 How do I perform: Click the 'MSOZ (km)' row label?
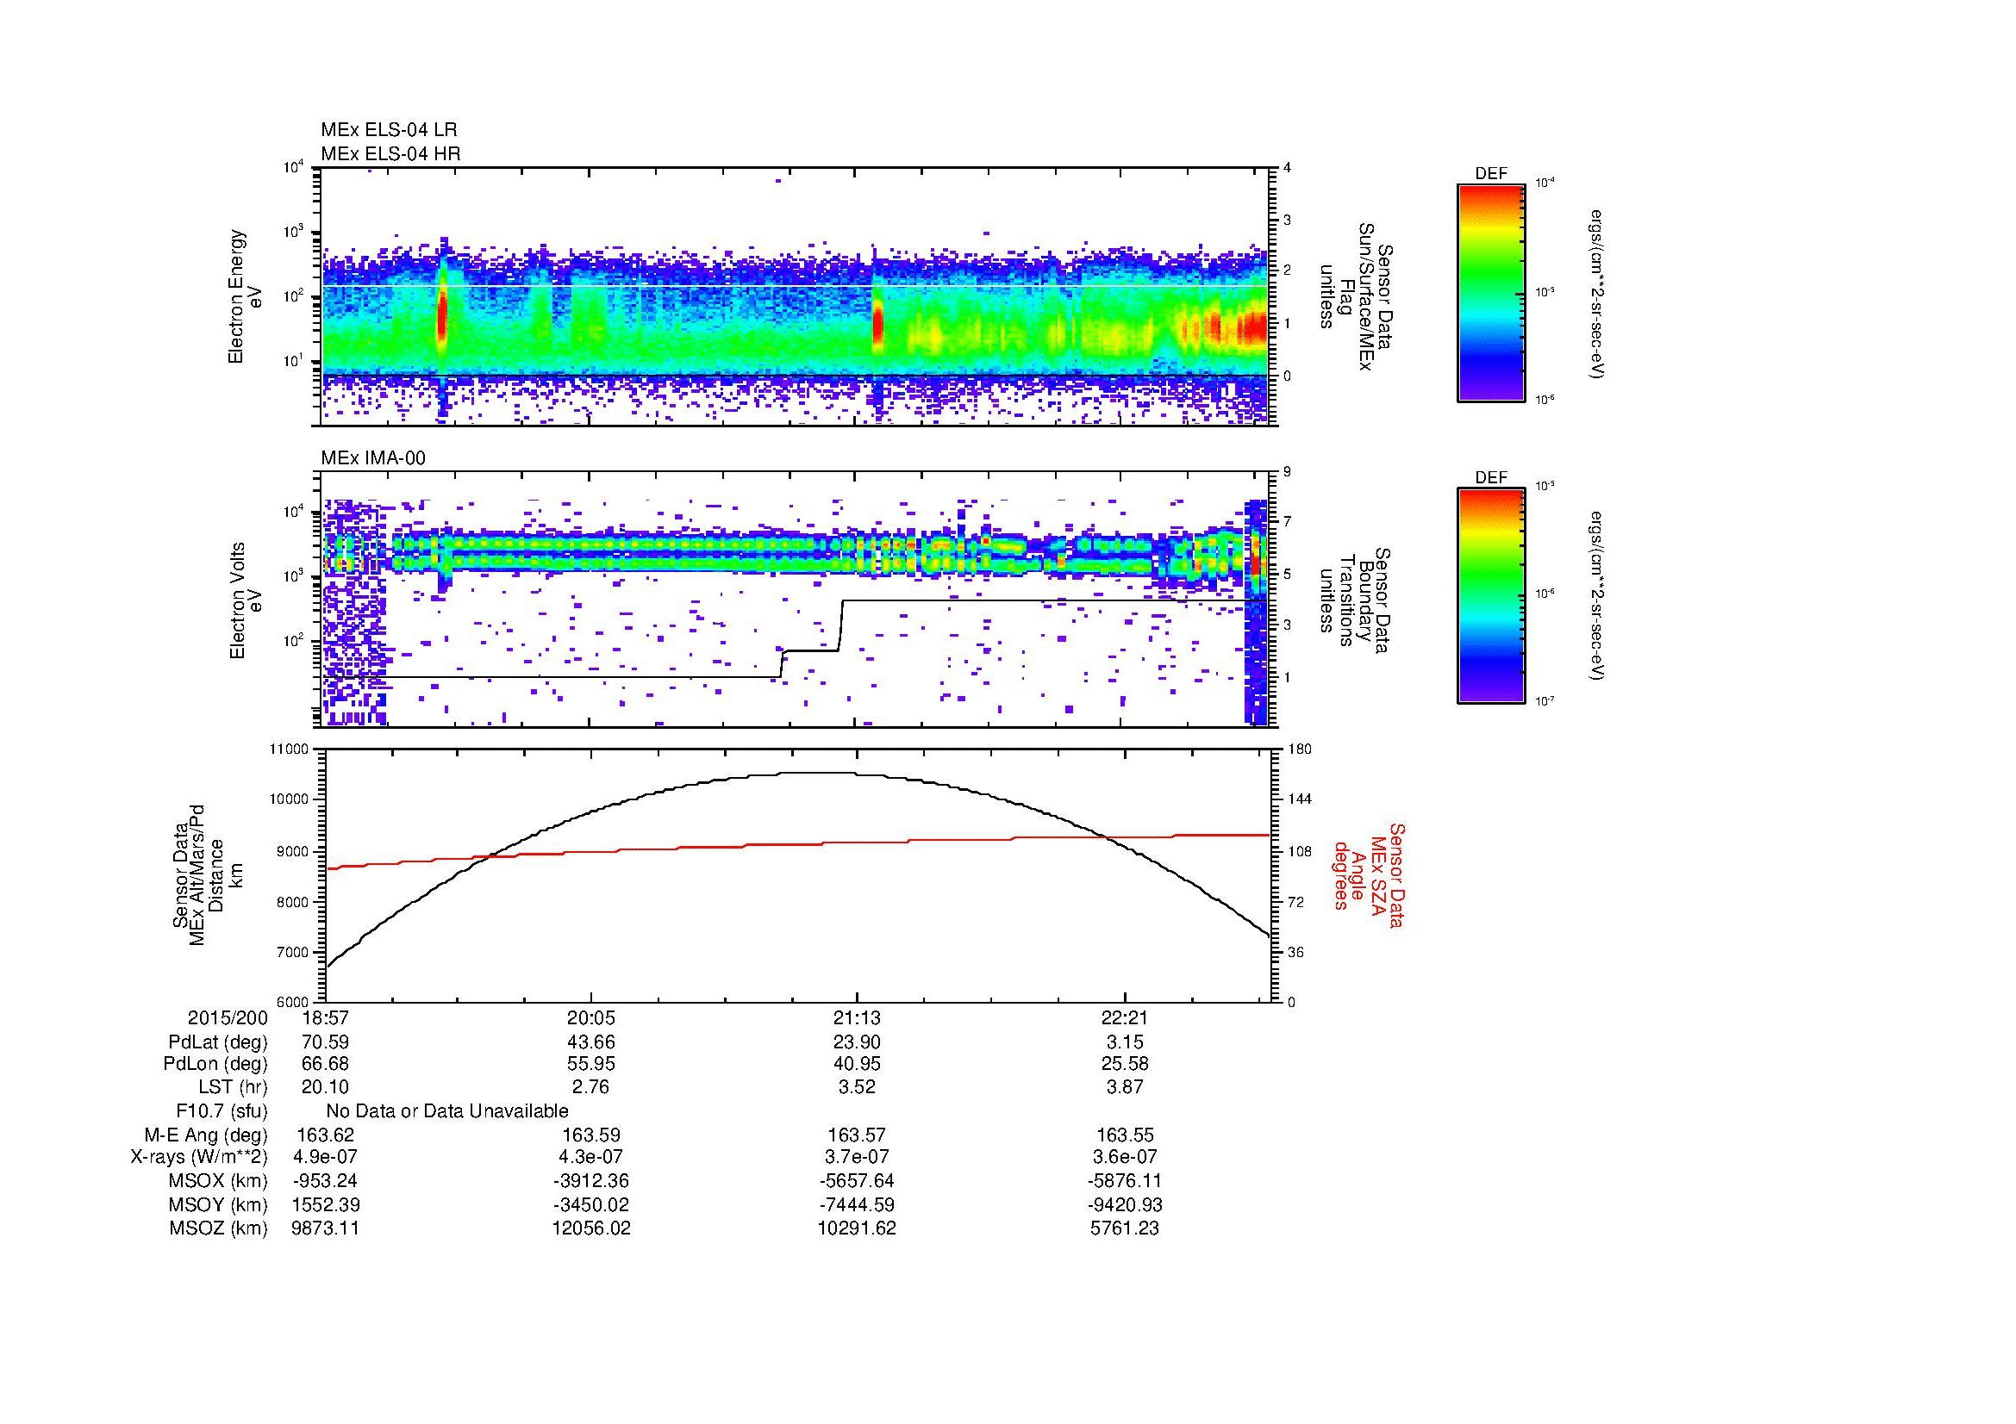pos(219,1228)
